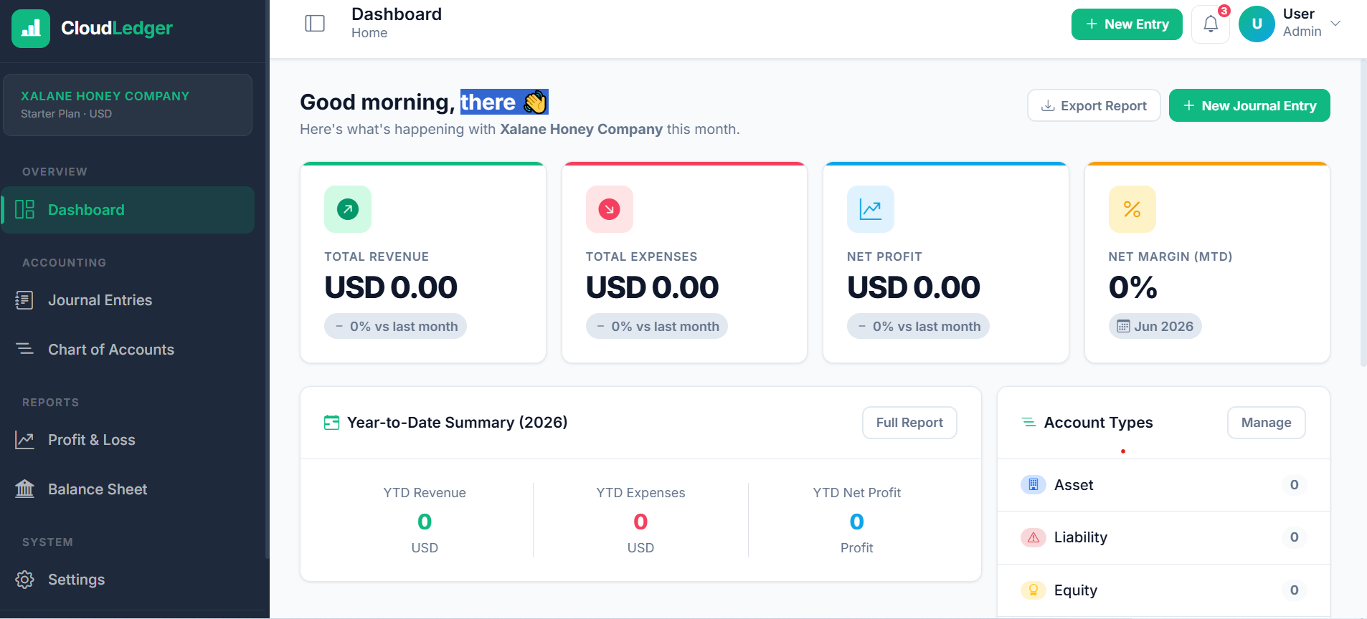Open Settings in sidebar

click(128, 580)
